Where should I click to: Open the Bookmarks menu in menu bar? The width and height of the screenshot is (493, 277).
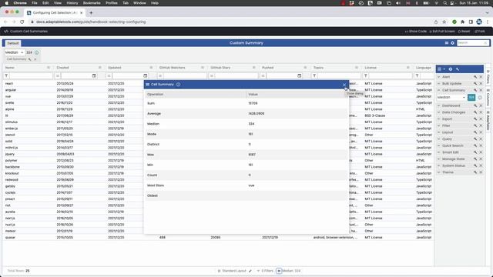pyautogui.click(x=92, y=3)
